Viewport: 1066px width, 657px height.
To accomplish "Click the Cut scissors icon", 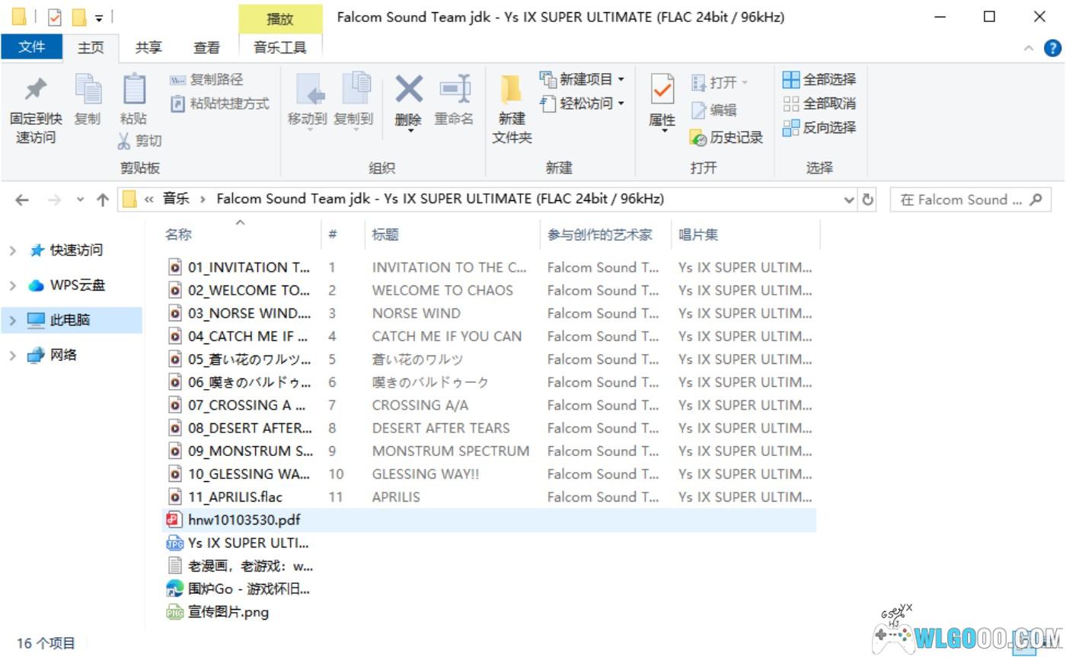I will 124,141.
